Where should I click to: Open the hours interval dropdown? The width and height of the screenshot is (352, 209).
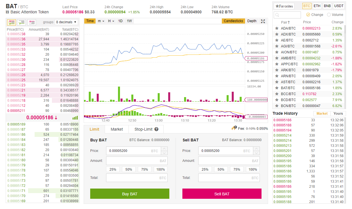coord(111,21)
